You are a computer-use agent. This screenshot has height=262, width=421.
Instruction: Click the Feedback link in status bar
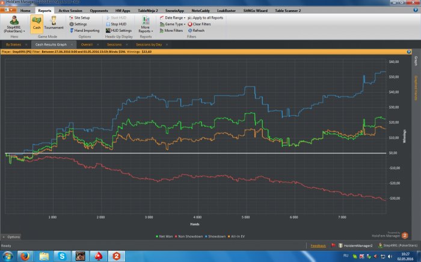pos(317,245)
